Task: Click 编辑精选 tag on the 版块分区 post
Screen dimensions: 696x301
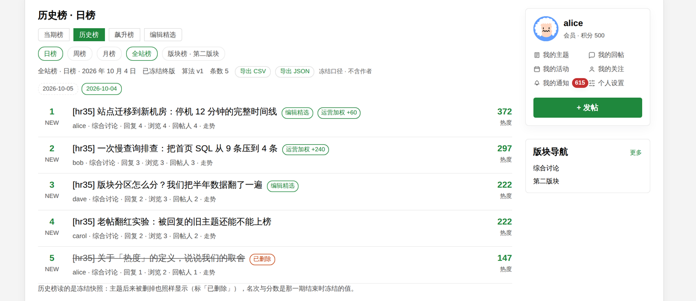Action: click(283, 186)
